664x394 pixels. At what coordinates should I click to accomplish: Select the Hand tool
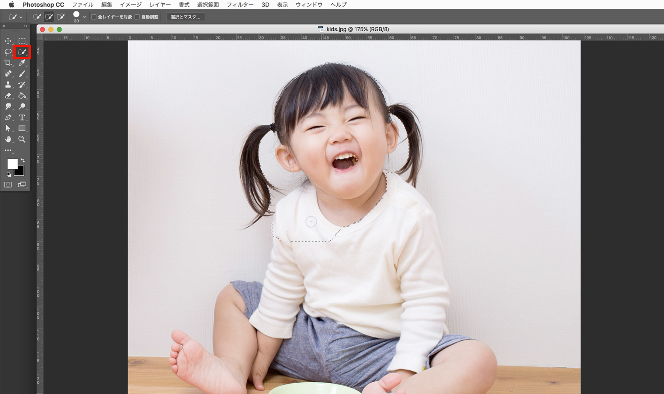click(x=8, y=139)
